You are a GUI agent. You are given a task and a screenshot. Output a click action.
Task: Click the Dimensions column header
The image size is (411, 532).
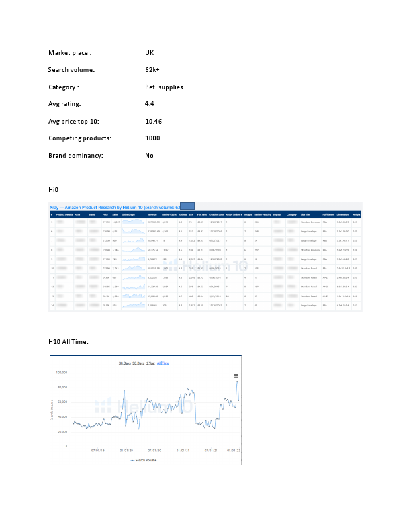click(343, 214)
